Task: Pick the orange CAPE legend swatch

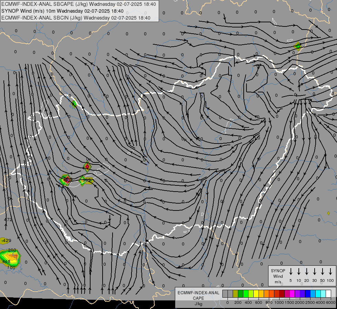Action: click(x=266, y=294)
